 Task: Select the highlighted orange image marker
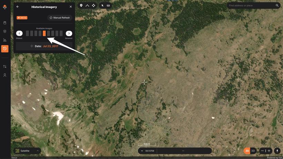coord(44,33)
